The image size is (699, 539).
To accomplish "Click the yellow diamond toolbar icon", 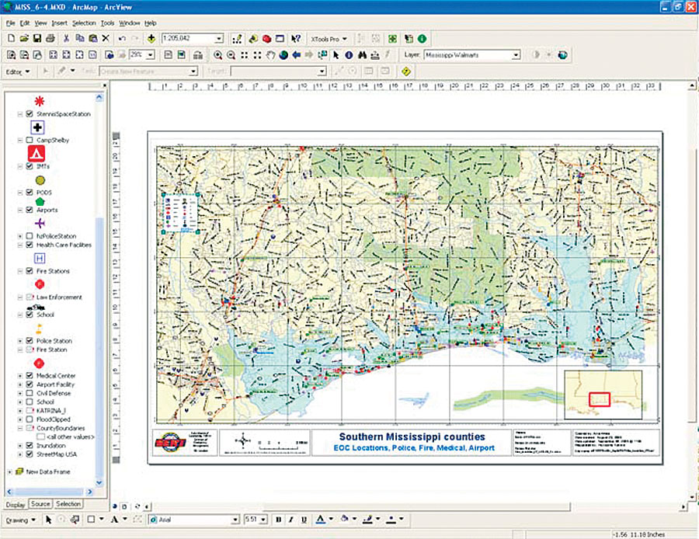I will 406,71.
